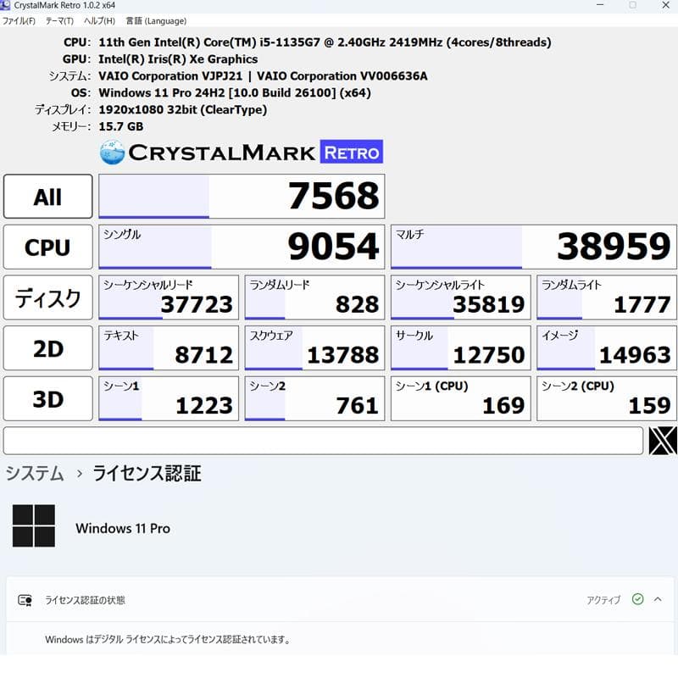This screenshot has height=678, width=678.
Task: Click the Windows 11 Pro edition label
Action: click(123, 528)
